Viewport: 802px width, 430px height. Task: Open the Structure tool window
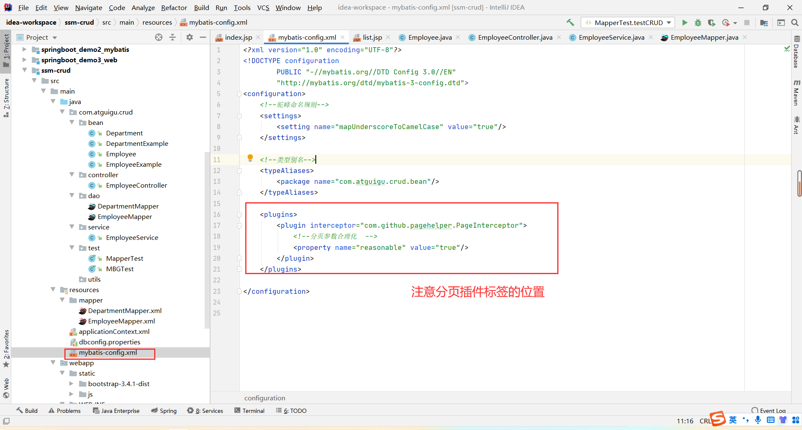tap(6, 97)
